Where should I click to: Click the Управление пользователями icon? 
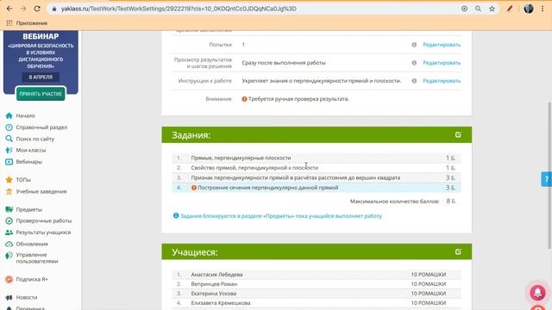click(x=9, y=256)
